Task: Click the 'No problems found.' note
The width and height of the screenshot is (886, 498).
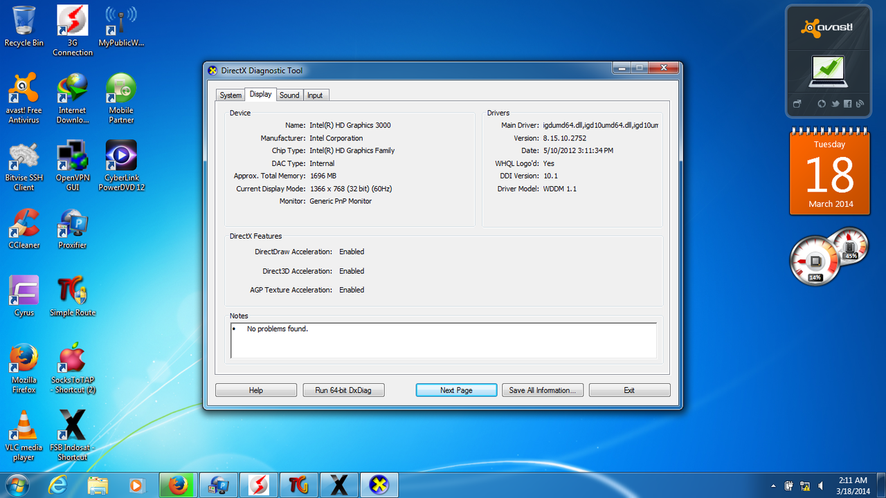Action: point(278,329)
